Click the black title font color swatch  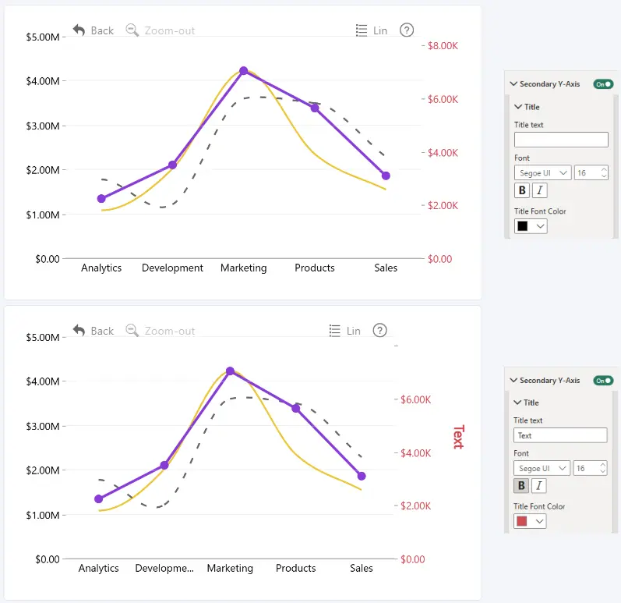point(523,226)
